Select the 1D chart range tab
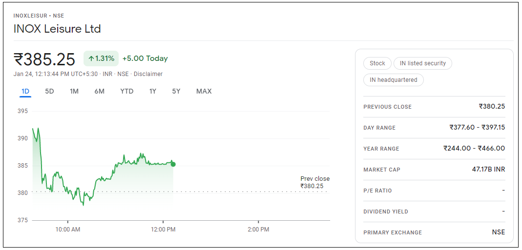This screenshot has width=522, height=250. 25,91
